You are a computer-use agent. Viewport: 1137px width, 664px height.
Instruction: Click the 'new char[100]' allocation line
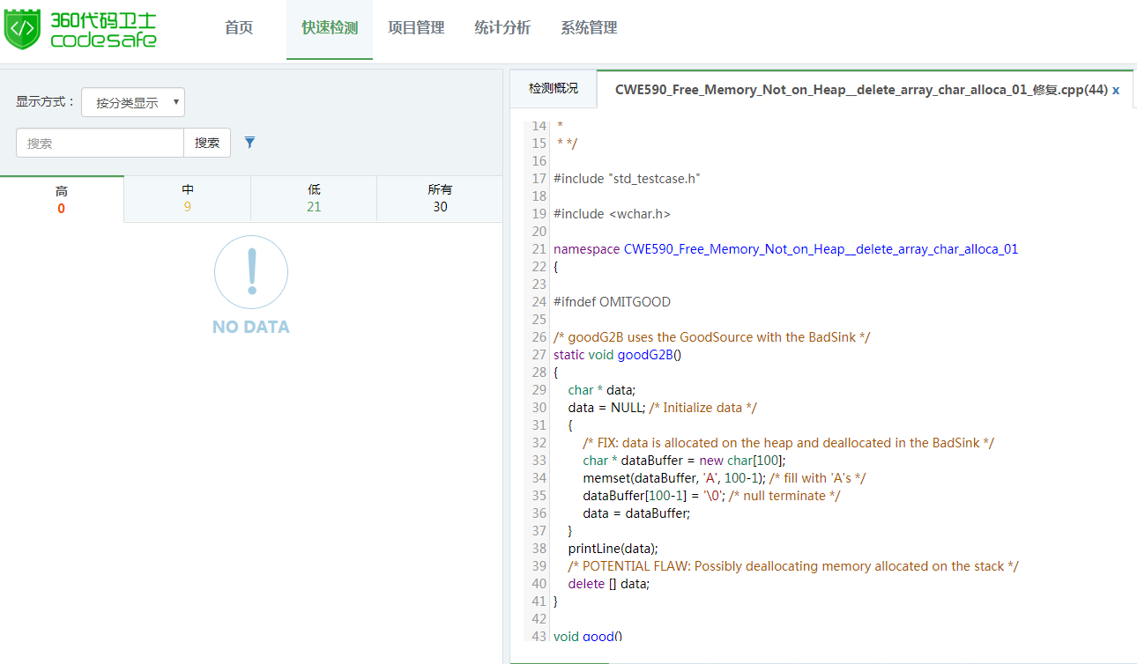(x=684, y=461)
